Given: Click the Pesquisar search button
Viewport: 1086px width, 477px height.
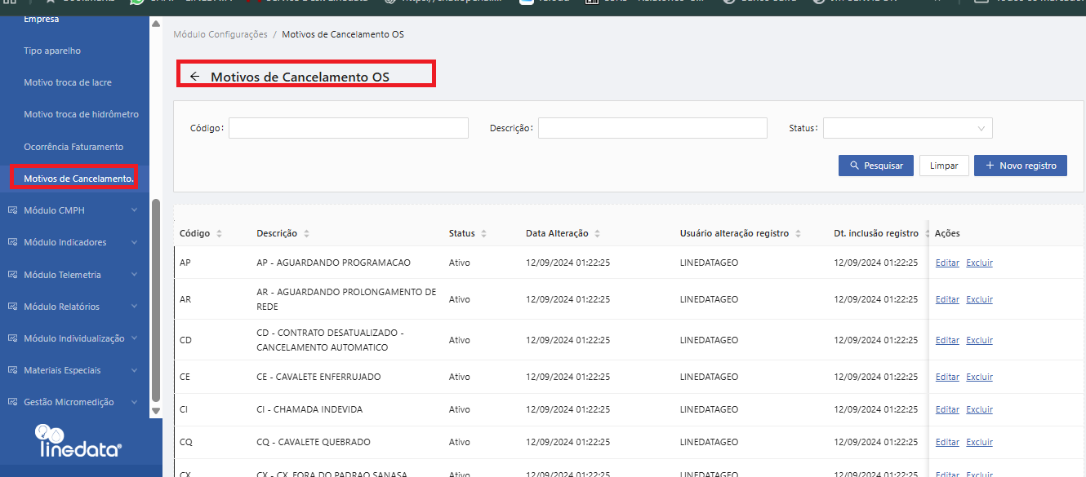Looking at the screenshot, I should click(x=875, y=166).
